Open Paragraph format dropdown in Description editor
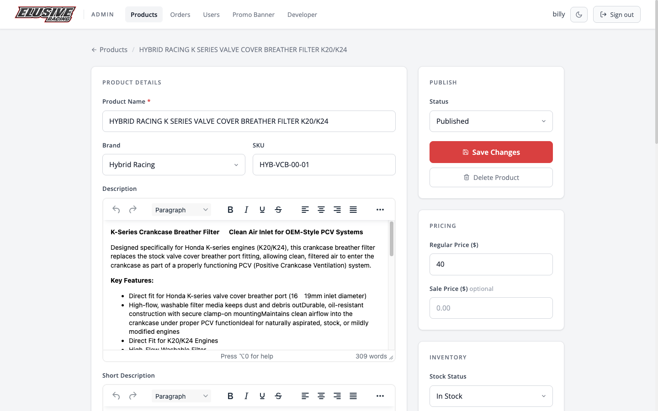Image resolution: width=658 pixels, height=411 pixels. 181,210
